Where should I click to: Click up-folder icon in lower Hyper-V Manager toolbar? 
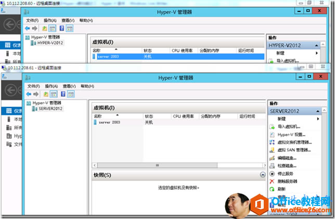pyautogui.click(x=46, y=94)
